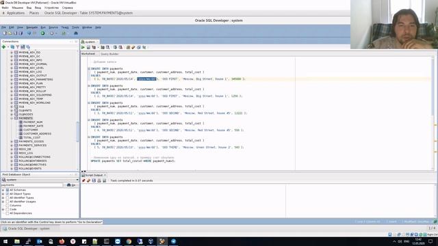Click the Save All icon in the main toolbar

[x=21, y=33]
